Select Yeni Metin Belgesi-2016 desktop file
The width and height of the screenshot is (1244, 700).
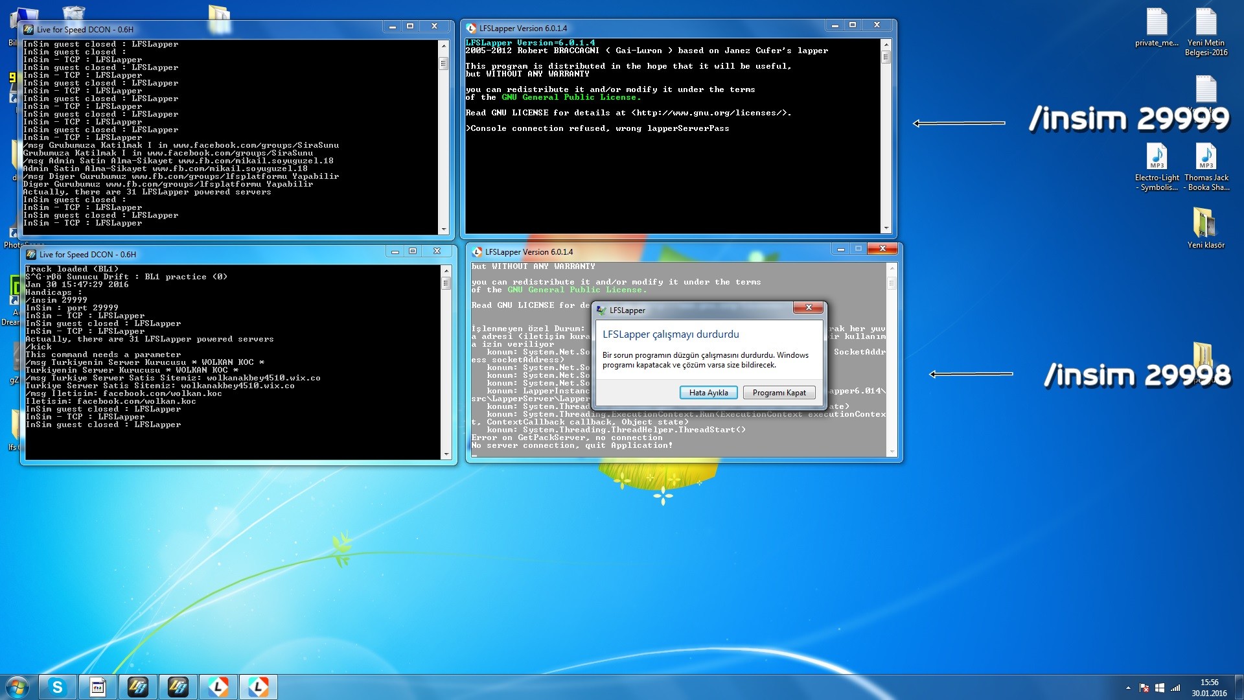point(1206,32)
